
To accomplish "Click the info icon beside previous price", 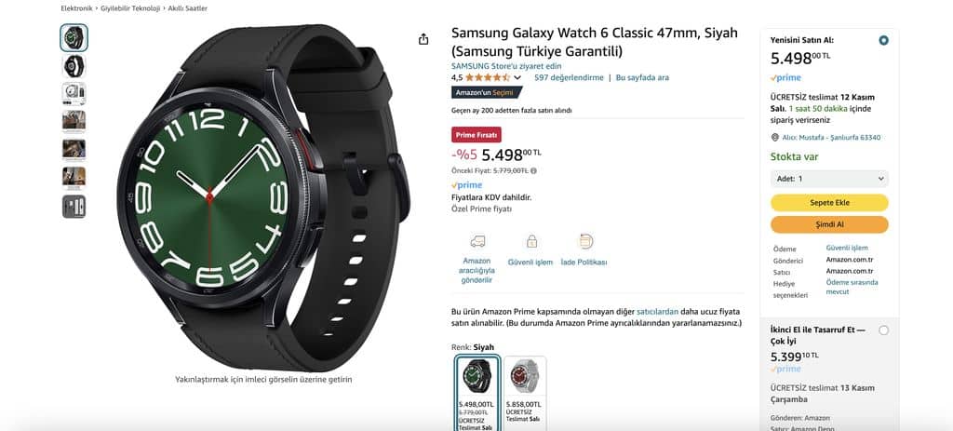I will [x=533, y=171].
